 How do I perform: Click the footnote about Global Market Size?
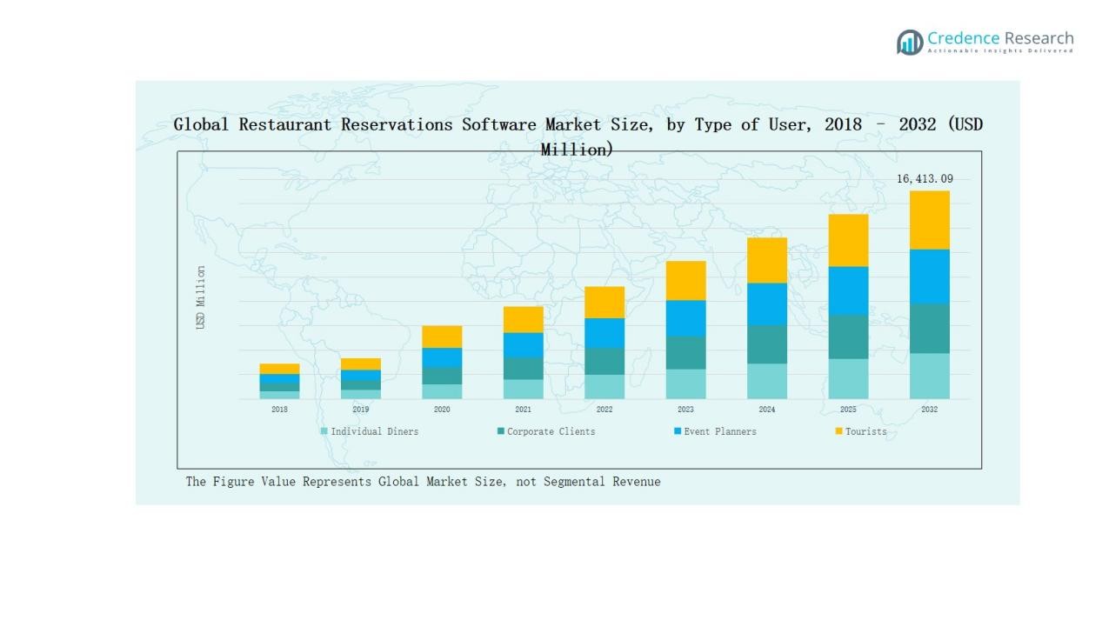pos(423,482)
